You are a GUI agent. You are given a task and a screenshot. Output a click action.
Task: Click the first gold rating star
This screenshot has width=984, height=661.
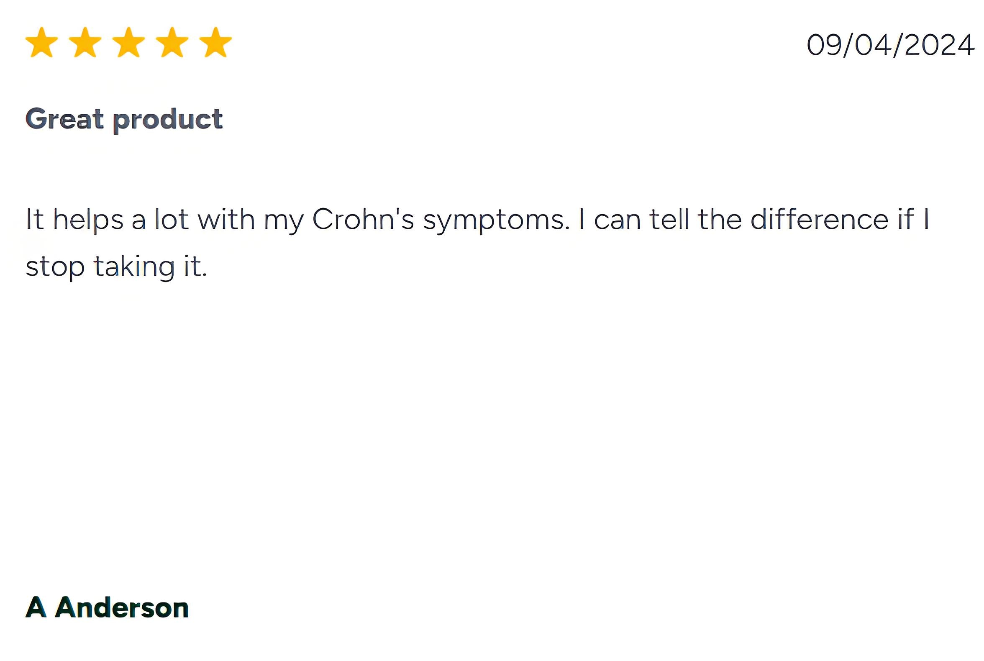42,43
